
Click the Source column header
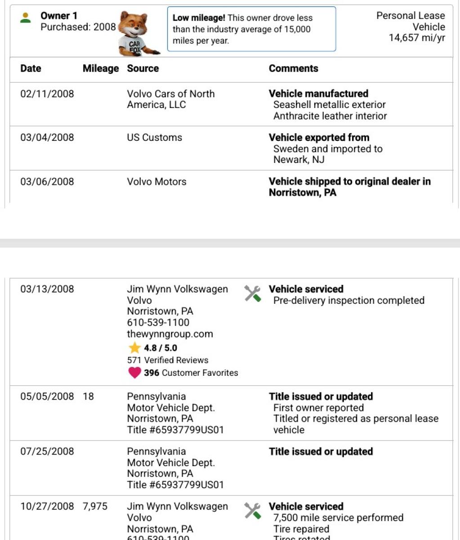[x=143, y=68]
